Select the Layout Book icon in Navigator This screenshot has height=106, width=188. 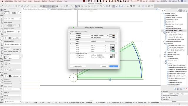click(x=184, y=11)
